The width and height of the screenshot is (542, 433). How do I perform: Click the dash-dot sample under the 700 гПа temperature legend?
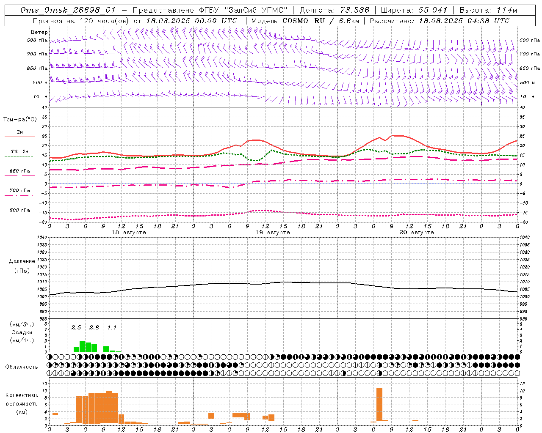click(x=19, y=196)
